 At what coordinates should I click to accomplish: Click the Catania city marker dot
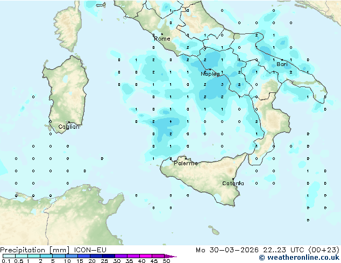(233, 179)
